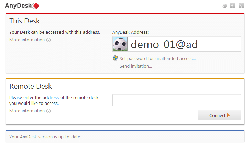Image resolution: width=252 pixels, height=152 pixels.
Task: Open the Facebook social link icon
Action: (x=233, y=6)
